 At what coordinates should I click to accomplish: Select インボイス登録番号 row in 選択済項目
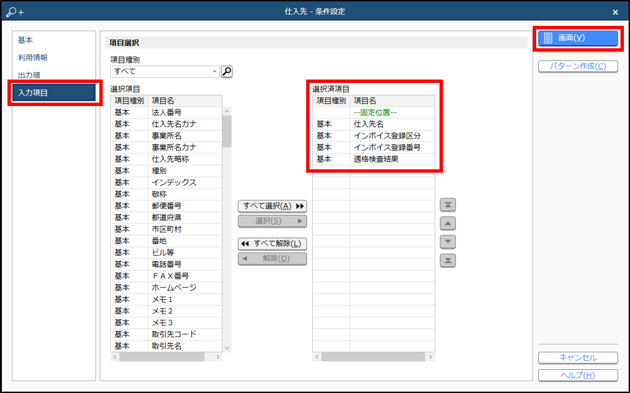[x=374, y=148]
